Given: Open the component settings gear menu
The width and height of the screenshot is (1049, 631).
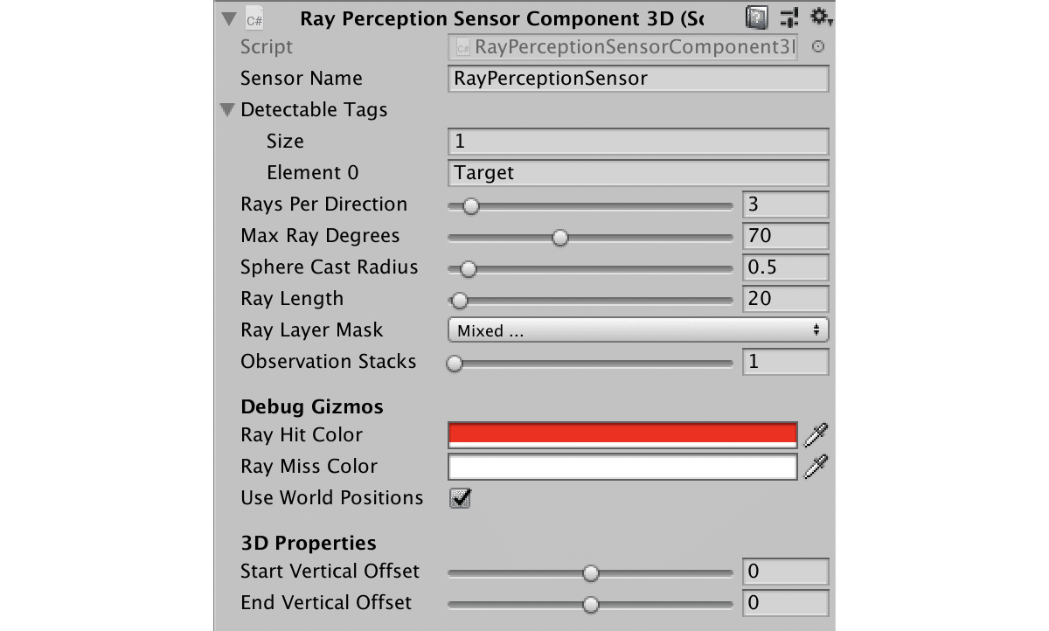Looking at the screenshot, I should pyautogui.click(x=817, y=16).
